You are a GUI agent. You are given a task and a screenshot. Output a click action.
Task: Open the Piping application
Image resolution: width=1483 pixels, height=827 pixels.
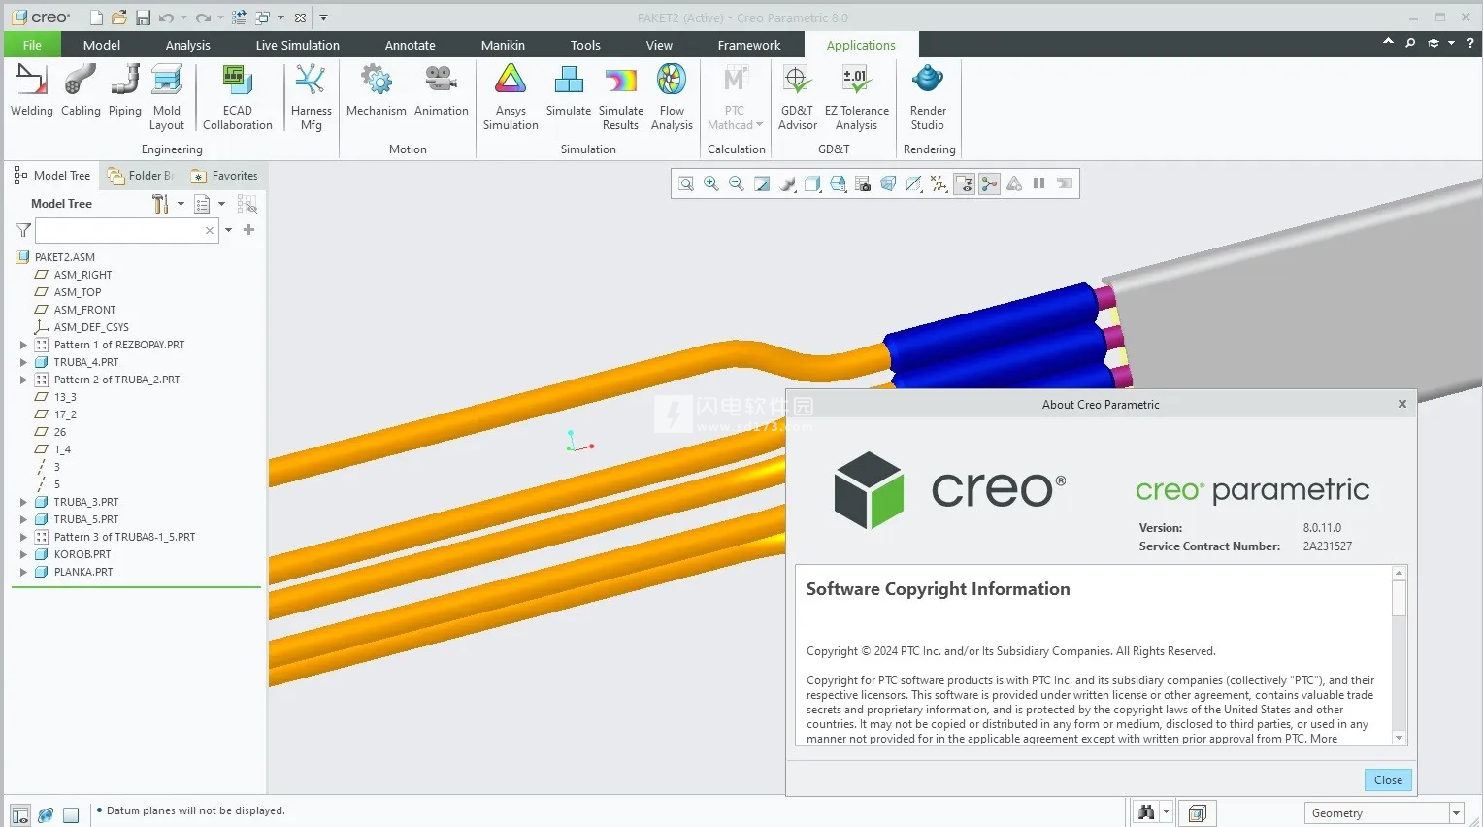click(124, 90)
